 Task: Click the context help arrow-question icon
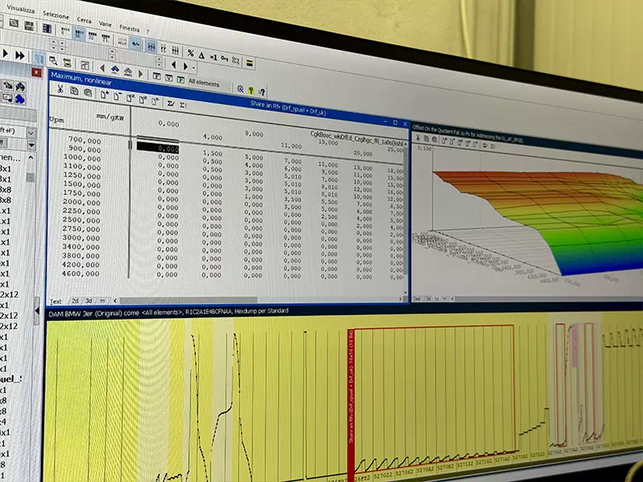tap(262, 92)
